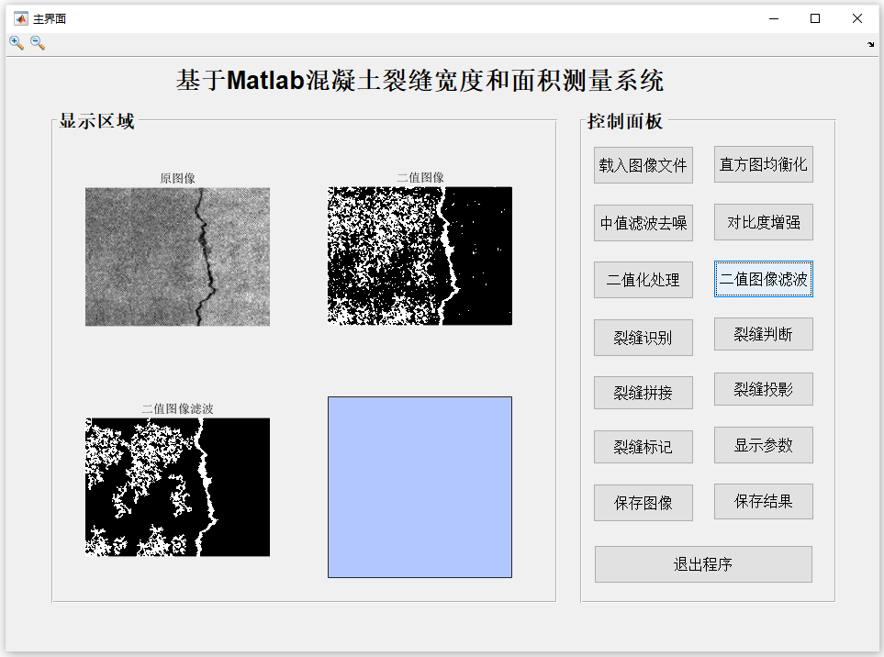The image size is (884, 657).
Task: Click the 原图像 title label
Action: click(x=177, y=179)
